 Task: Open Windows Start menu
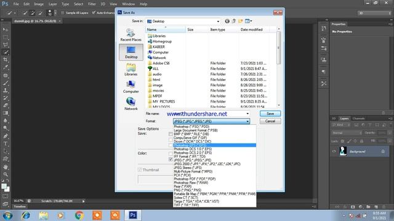(7, 215)
